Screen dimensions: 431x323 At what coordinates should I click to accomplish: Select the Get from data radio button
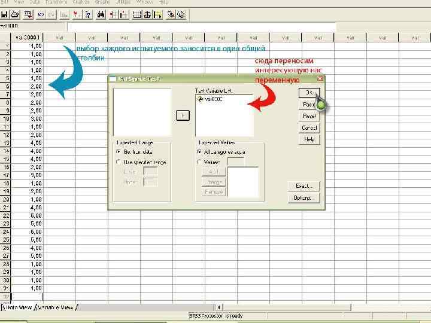click(118, 151)
